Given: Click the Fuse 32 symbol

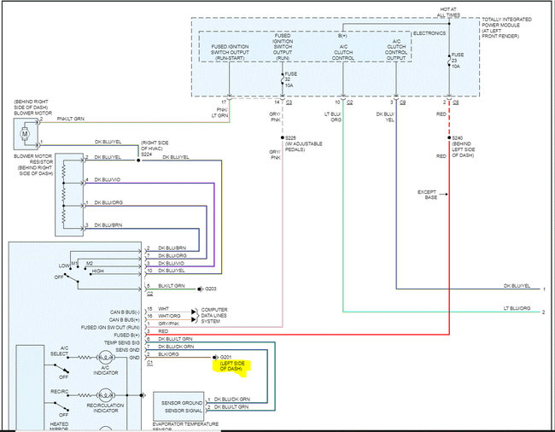Looking at the screenshot, I should [x=283, y=79].
